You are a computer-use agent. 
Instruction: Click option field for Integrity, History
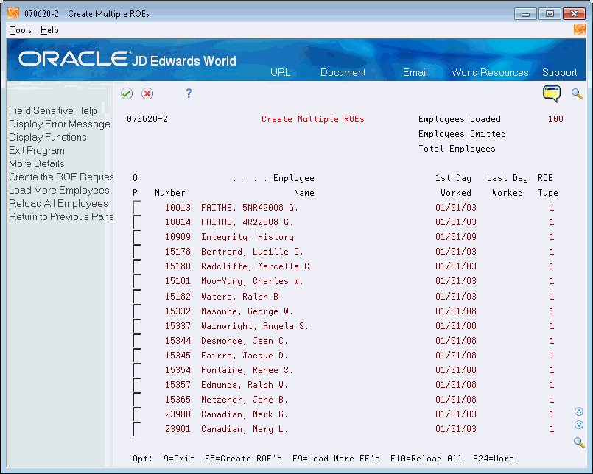click(137, 236)
